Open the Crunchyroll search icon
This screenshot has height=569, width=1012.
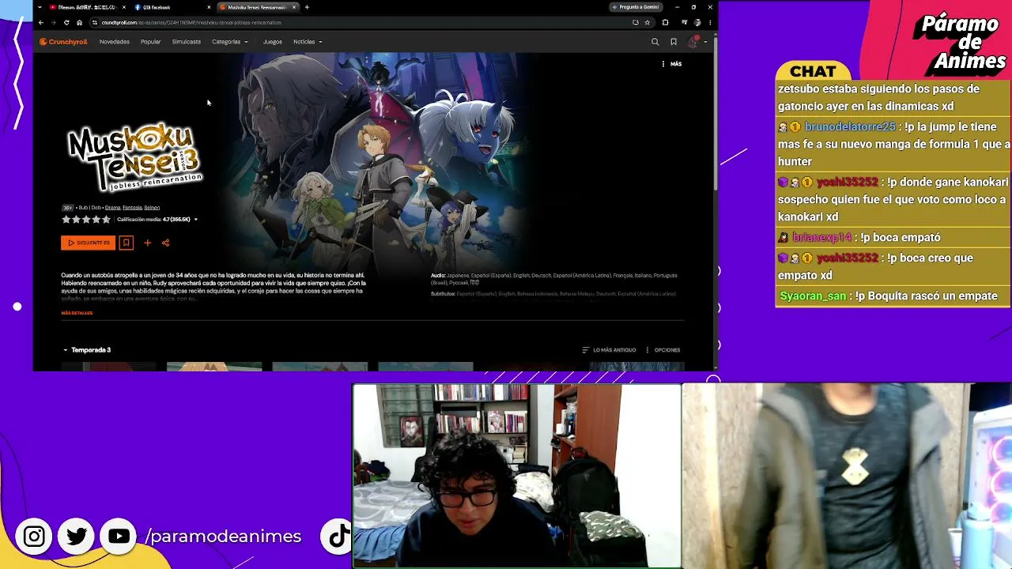click(655, 42)
